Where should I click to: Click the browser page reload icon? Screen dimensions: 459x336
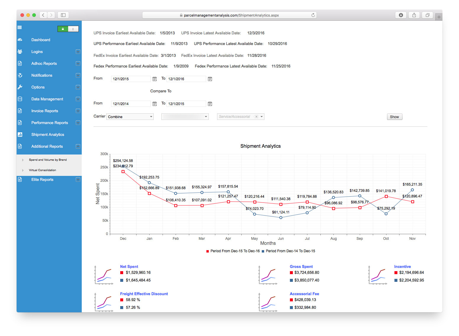click(x=313, y=15)
